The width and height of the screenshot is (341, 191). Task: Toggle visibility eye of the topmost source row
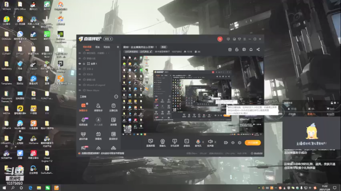pyautogui.click(x=80, y=53)
